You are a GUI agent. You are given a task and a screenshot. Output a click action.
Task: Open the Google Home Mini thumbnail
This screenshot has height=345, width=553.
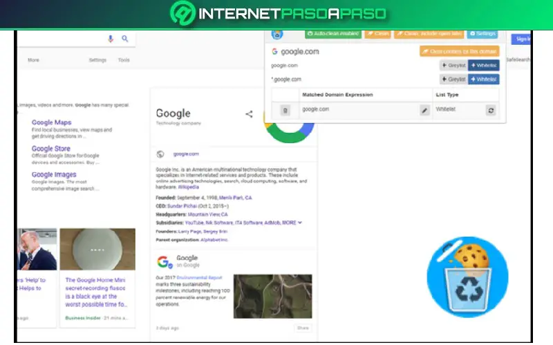coord(97,249)
